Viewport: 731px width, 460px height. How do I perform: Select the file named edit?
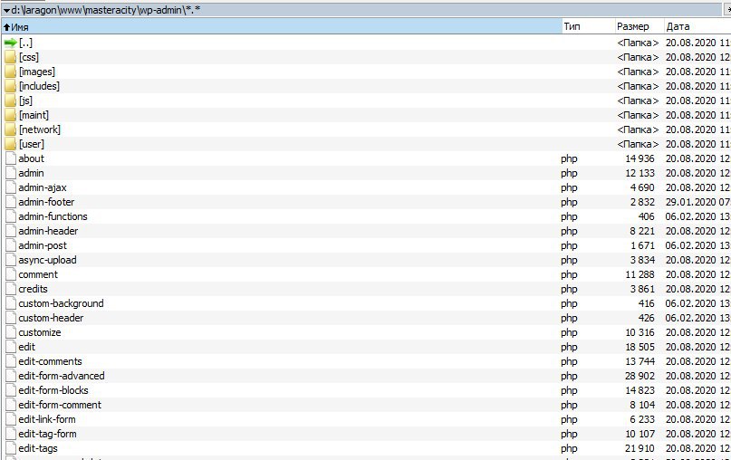click(x=26, y=347)
